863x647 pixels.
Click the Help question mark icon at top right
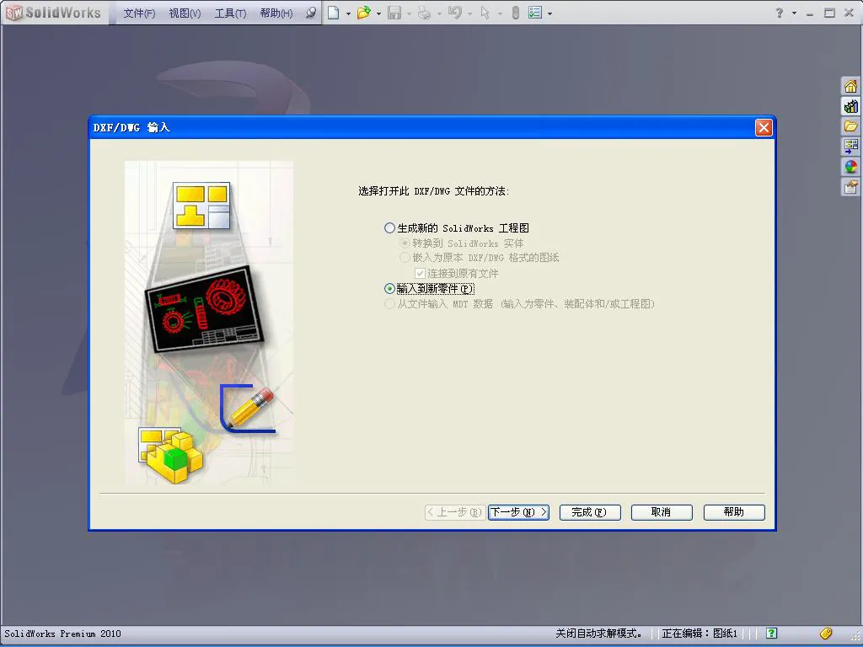(780, 13)
